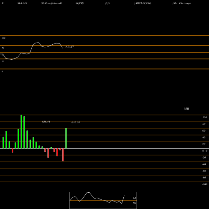The image size is (209, 209).
Task: Click the end of the RSI line by 62.47
Action: tap(62, 48)
